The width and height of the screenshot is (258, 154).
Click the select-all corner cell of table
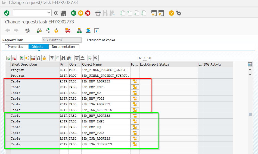point(8,64)
